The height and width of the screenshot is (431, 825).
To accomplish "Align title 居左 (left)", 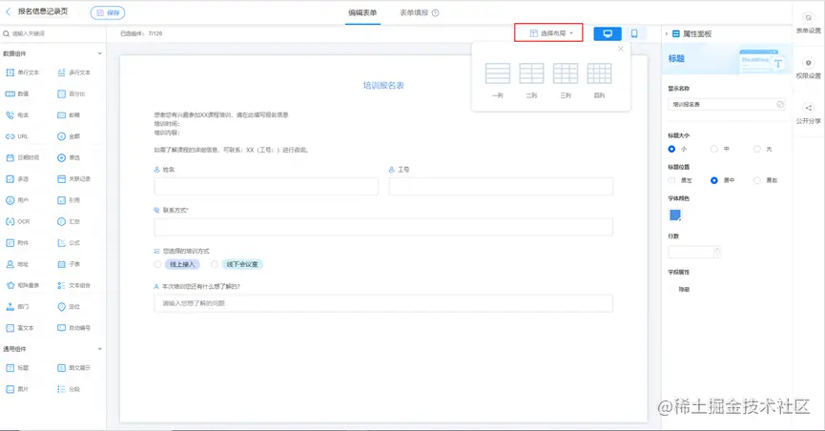I will [x=671, y=180].
